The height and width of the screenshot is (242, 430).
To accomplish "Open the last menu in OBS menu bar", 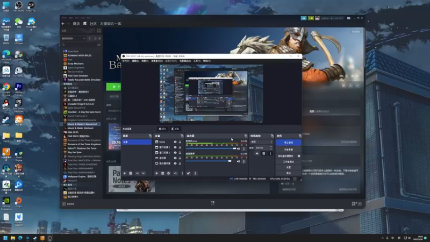I will point(206,61).
